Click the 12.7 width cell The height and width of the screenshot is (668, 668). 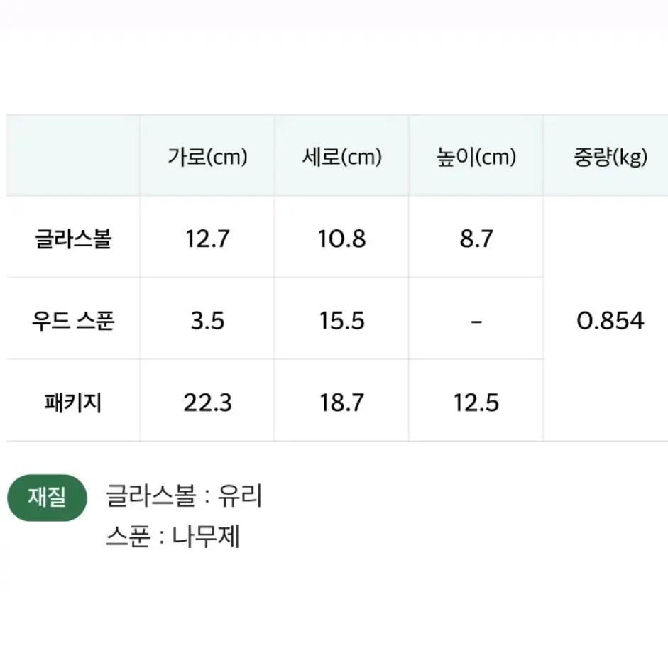coord(207,239)
